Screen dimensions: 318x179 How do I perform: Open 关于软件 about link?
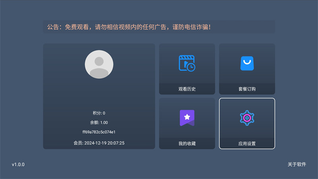pyautogui.click(x=297, y=164)
